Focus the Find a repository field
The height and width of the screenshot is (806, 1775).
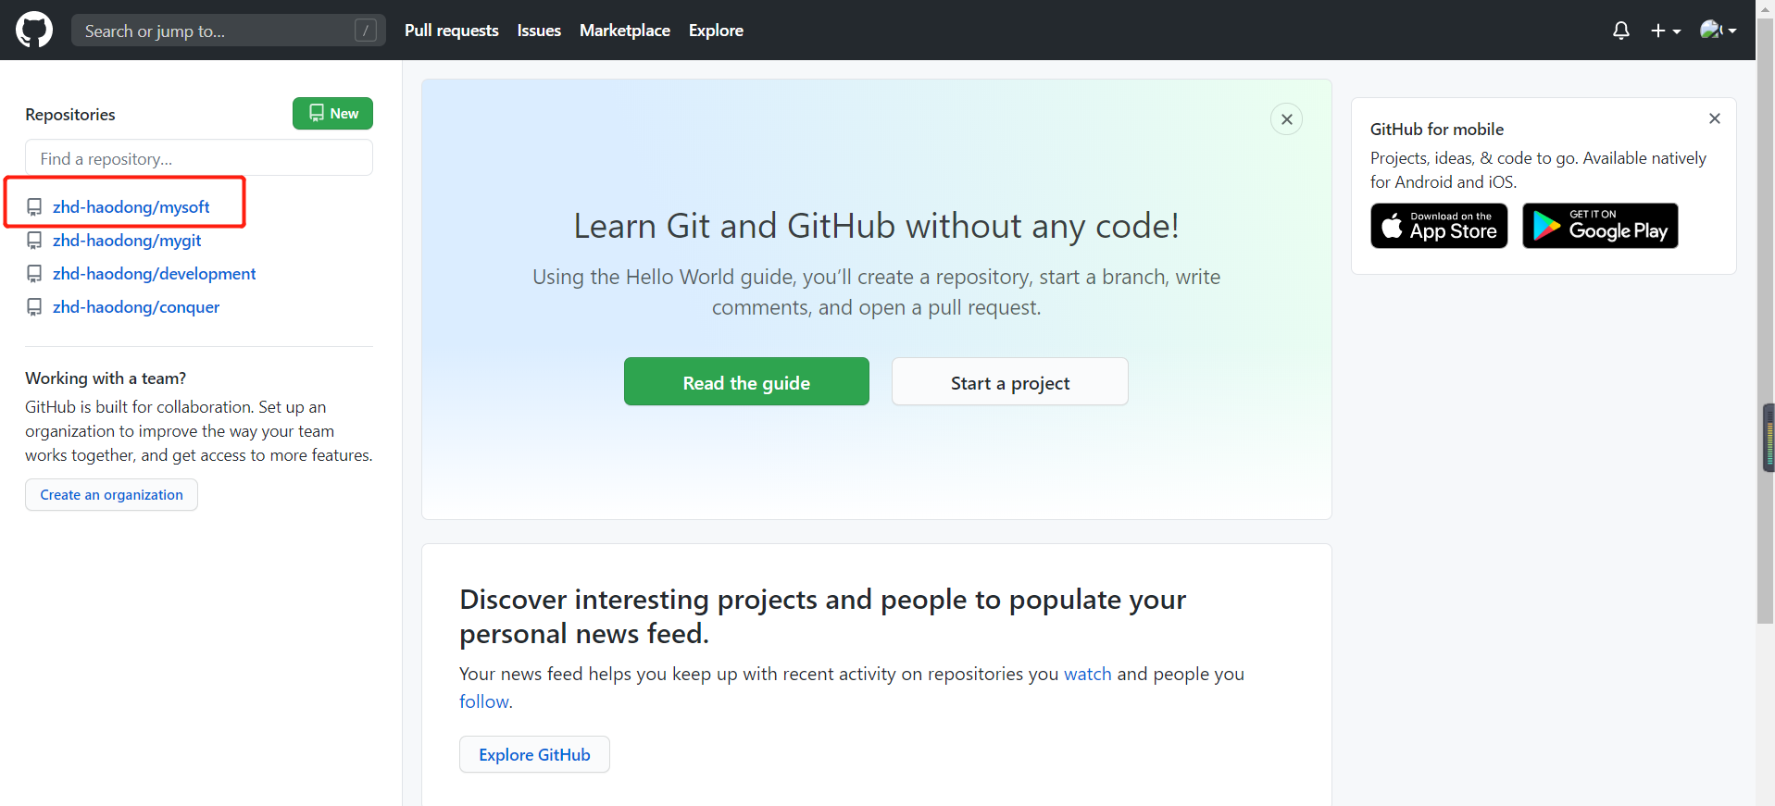pos(199,158)
